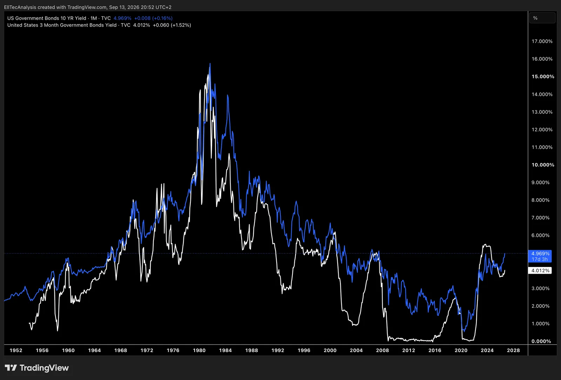Click the 1968 time axis label
The image size is (561, 380).
point(121,351)
